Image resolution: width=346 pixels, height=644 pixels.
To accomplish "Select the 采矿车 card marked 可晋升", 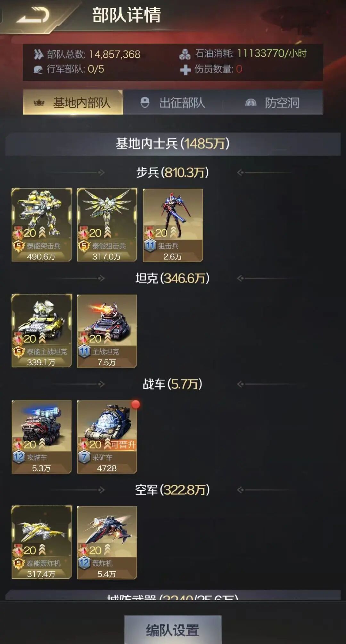I will coord(107,437).
